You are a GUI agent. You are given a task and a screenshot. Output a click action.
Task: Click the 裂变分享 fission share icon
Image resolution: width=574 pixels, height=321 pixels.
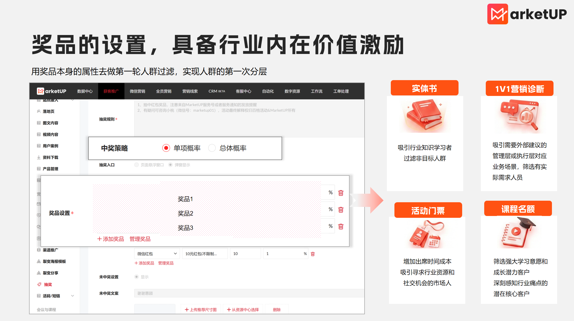[x=38, y=273]
